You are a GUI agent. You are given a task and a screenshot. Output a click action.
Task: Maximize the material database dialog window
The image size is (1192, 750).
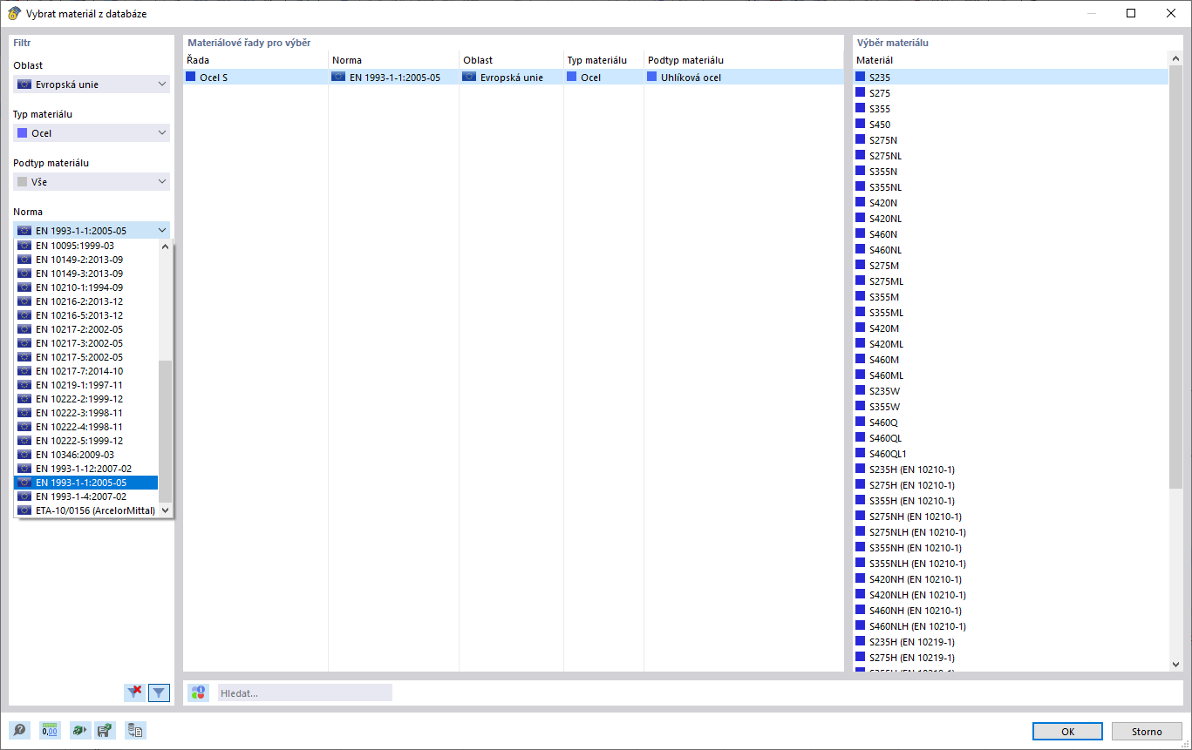point(1131,13)
